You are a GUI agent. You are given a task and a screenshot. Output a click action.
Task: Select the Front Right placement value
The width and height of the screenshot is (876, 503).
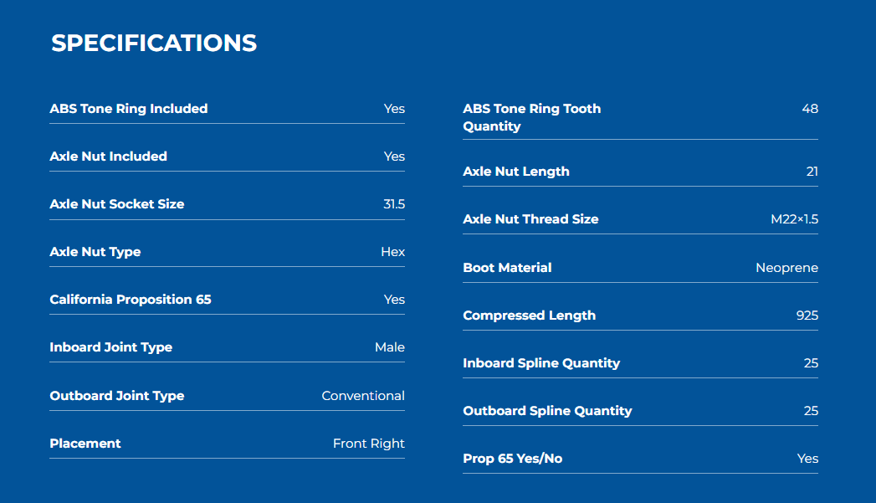pos(369,444)
